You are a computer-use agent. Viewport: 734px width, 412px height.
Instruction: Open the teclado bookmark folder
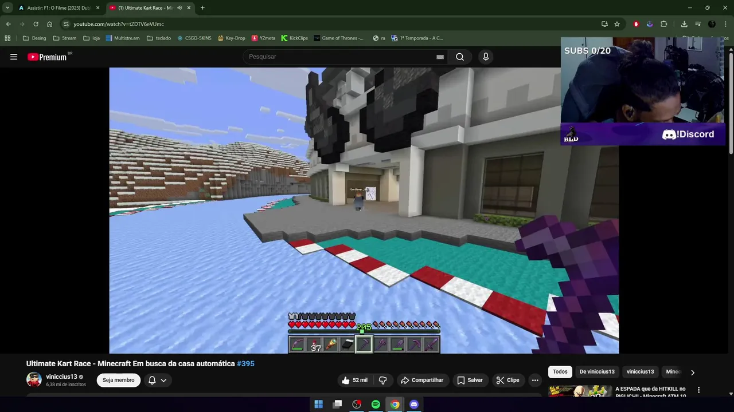158,38
